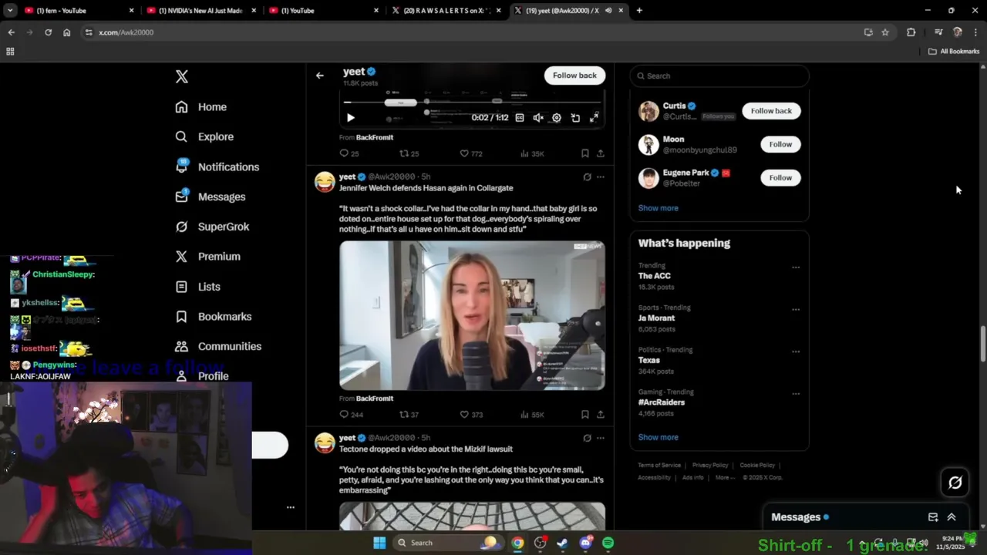Open the X logo home link
Viewport: 987px width, 555px height.
tap(182, 76)
